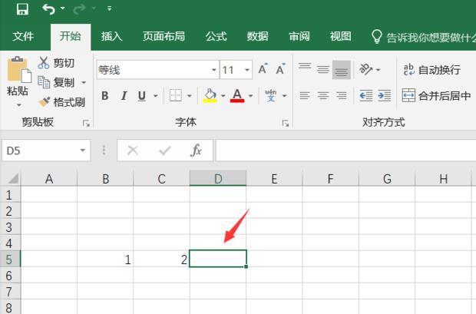The height and width of the screenshot is (314, 476).
Task: Click the 复制 (Copy) button
Action: point(57,82)
